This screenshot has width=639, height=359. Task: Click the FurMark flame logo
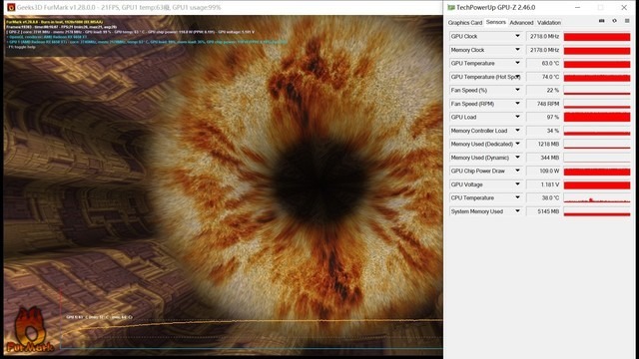29,330
